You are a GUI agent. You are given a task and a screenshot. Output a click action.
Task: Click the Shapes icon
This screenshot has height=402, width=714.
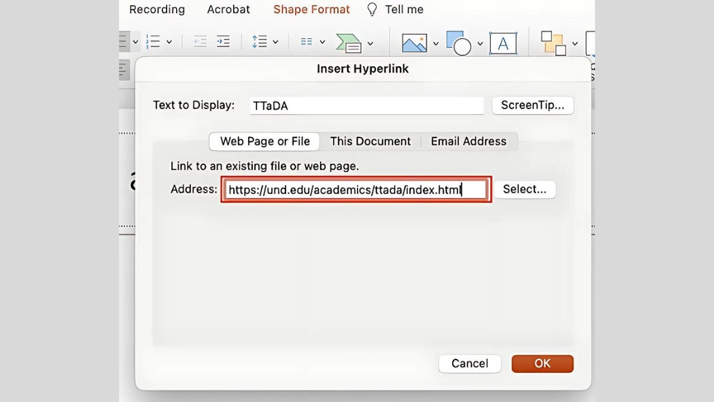(x=459, y=43)
